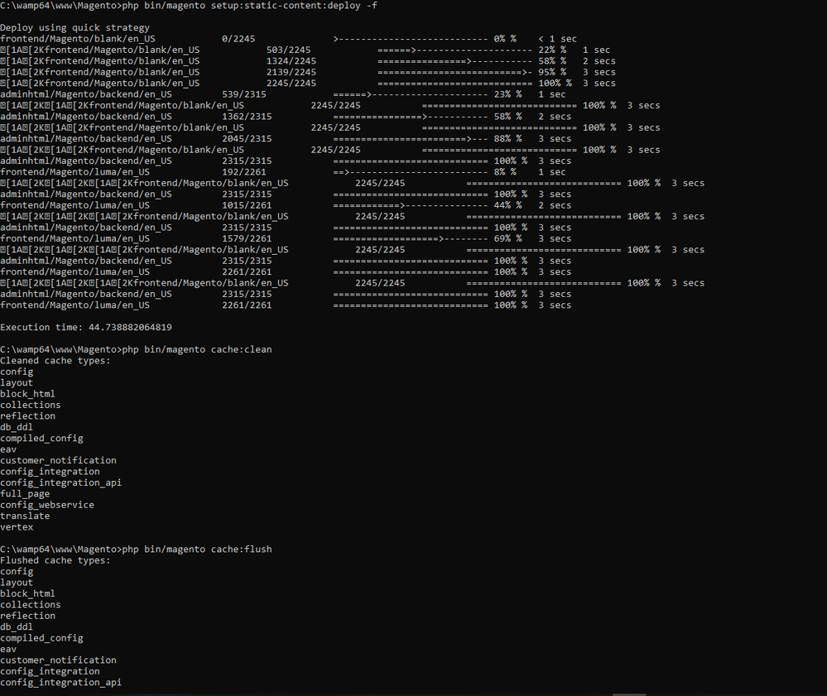Click 'block_html' under Flushed cache types

coord(27,593)
